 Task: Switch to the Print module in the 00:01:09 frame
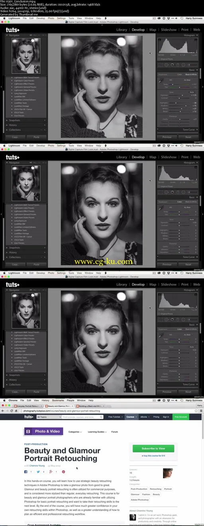click(185, 285)
